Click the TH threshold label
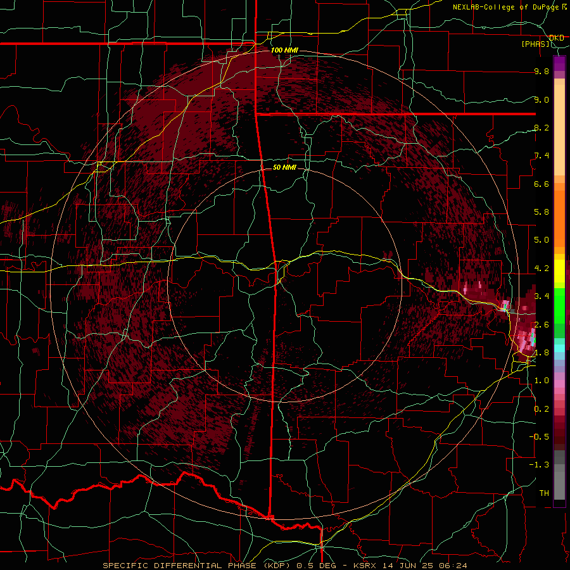The image size is (570, 570). click(544, 493)
